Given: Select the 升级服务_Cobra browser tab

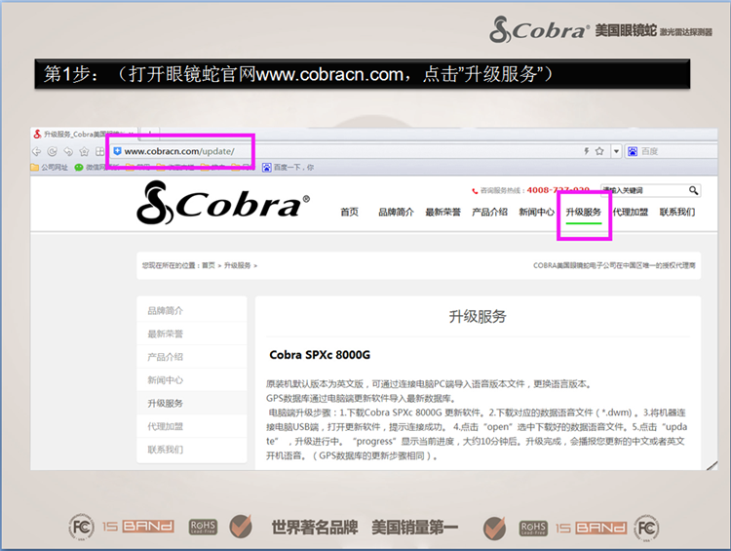Looking at the screenshot, I should point(84,135).
